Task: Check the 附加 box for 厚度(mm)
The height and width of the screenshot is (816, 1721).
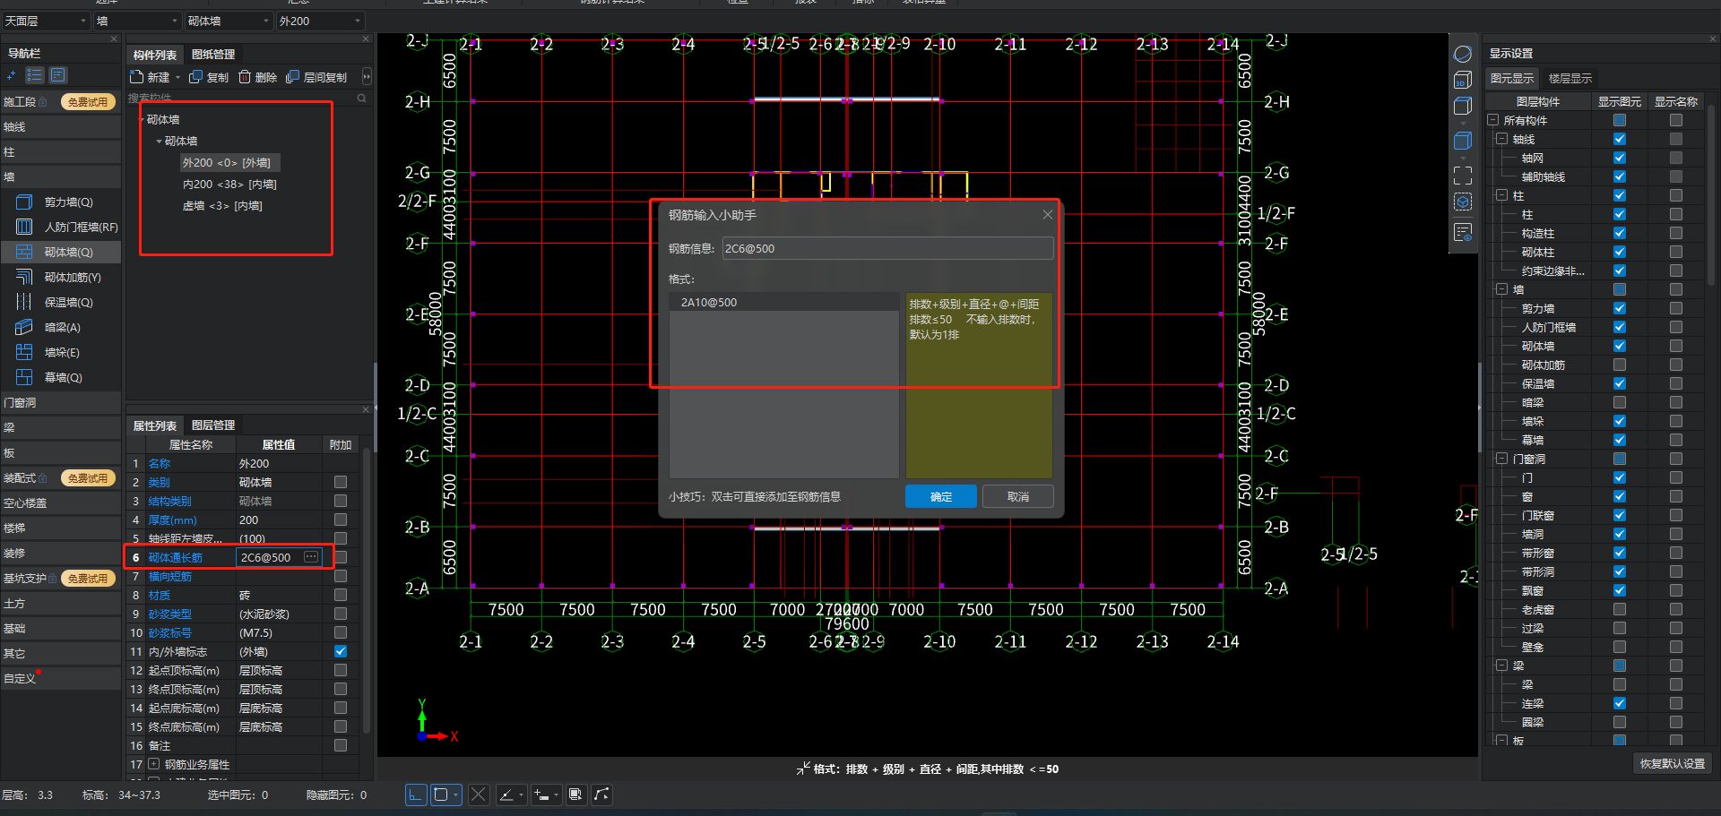Action: pyautogui.click(x=341, y=520)
